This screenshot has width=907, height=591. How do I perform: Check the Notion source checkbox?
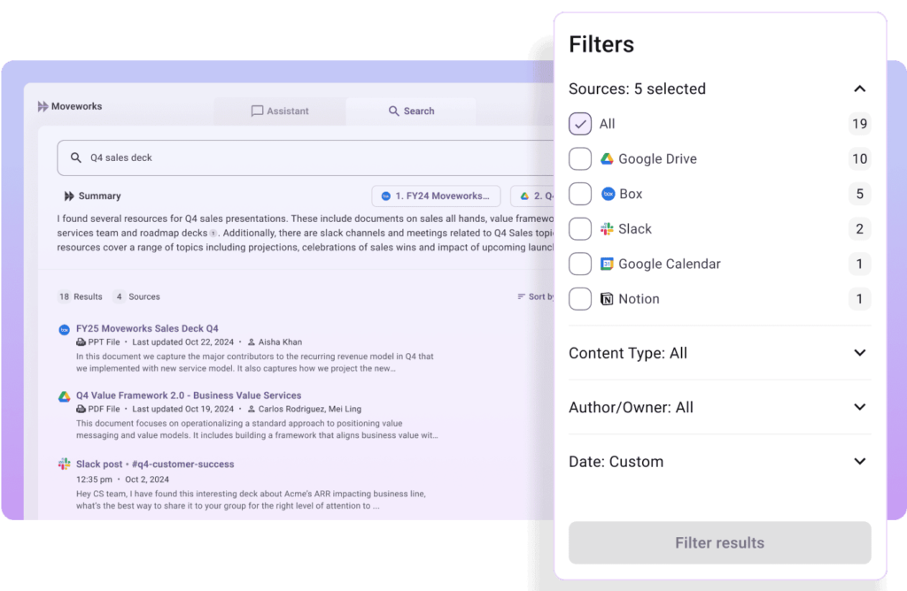coord(580,299)
